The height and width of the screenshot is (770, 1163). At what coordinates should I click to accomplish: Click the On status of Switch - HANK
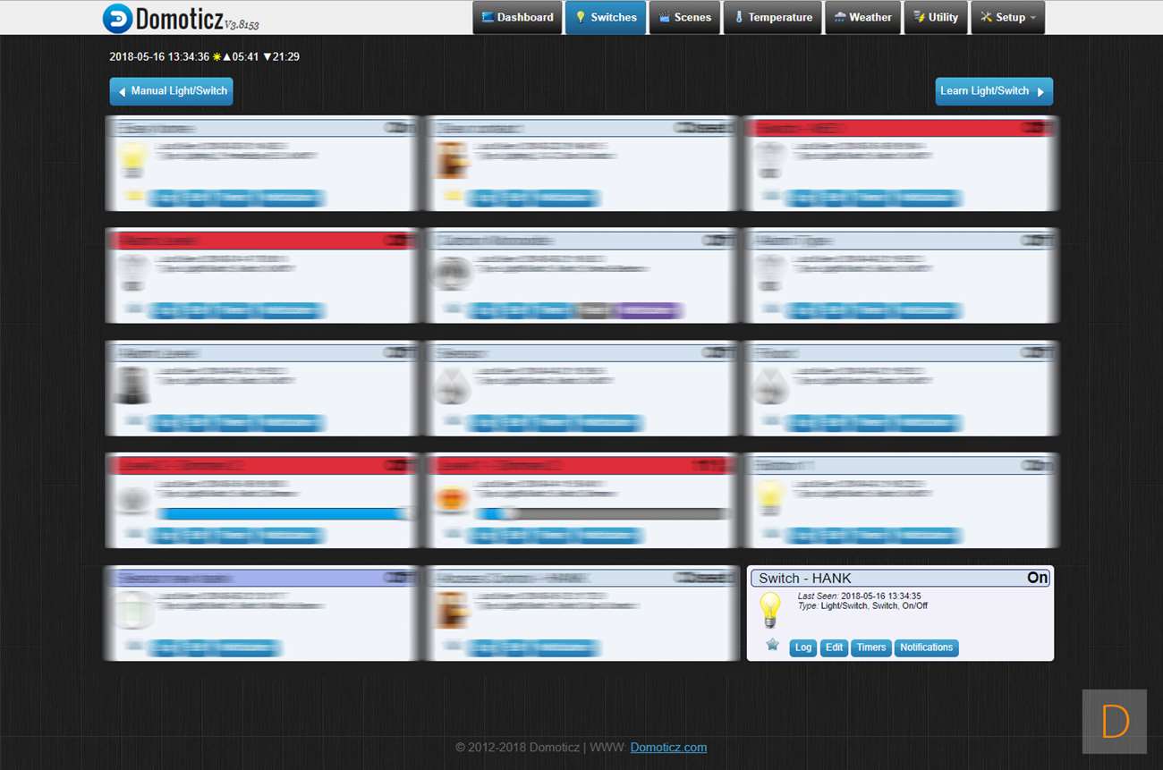click(1037, 578)
